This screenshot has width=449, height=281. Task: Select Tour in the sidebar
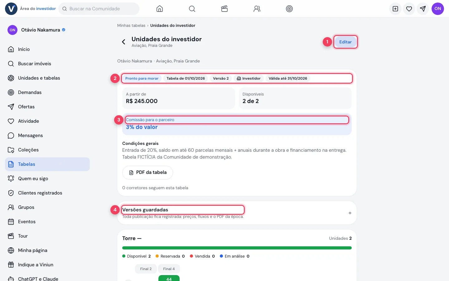[47, 236]
